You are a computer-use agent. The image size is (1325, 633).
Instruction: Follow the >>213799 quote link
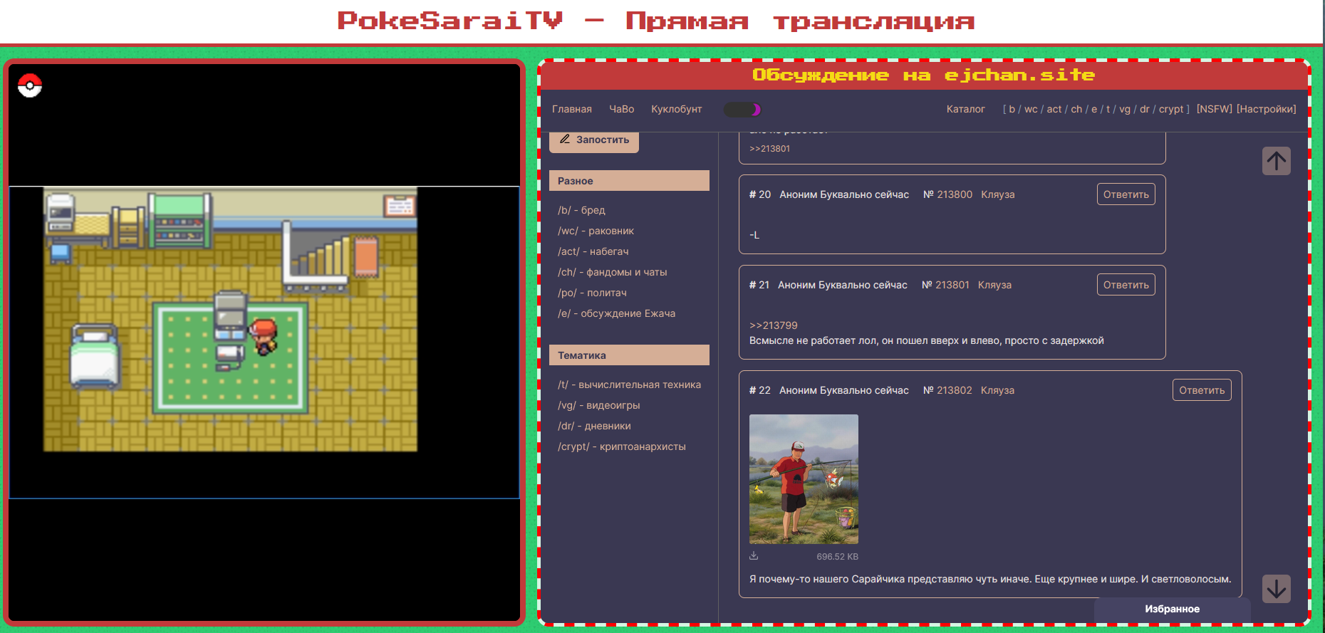click(x=774, y=325)
